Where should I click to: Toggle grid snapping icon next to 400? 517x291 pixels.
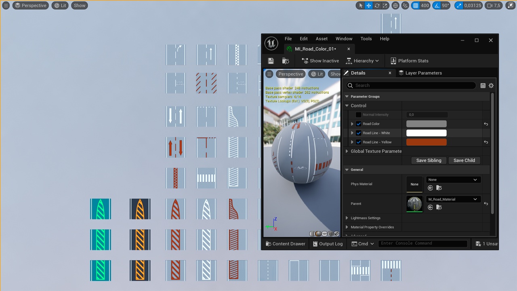tap(416, 6)
